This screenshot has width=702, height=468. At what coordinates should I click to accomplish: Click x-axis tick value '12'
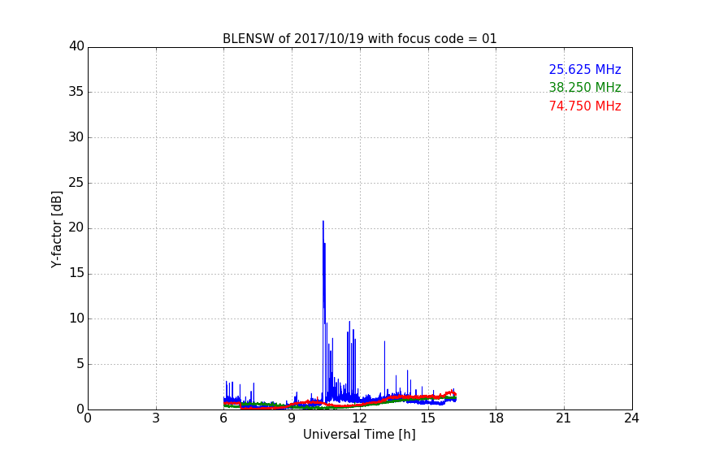pyautogui.click(x=359, y=418)
